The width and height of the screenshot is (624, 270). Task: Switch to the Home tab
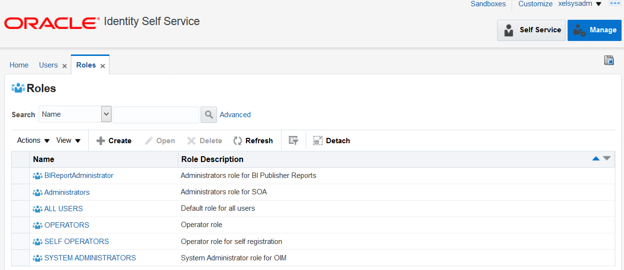point(19,65)
